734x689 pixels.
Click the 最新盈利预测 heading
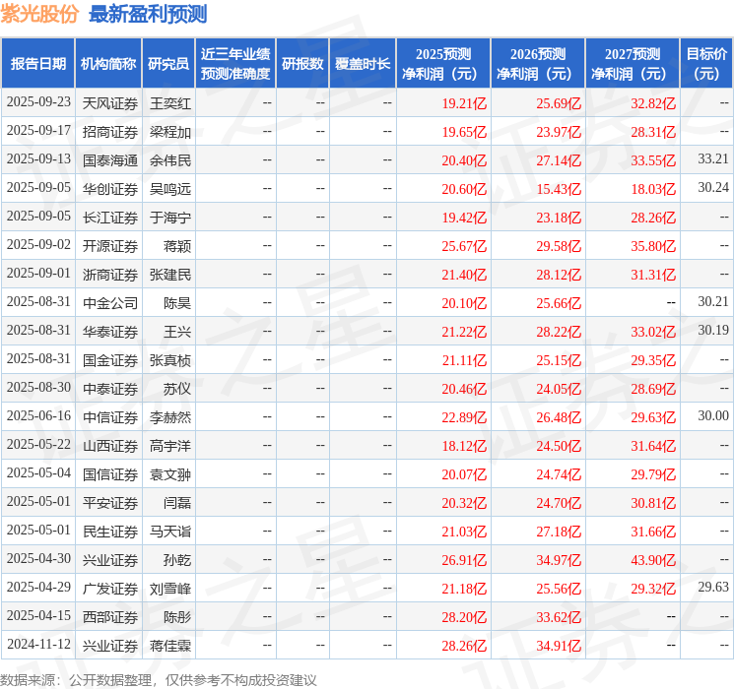tap(148, 15)
